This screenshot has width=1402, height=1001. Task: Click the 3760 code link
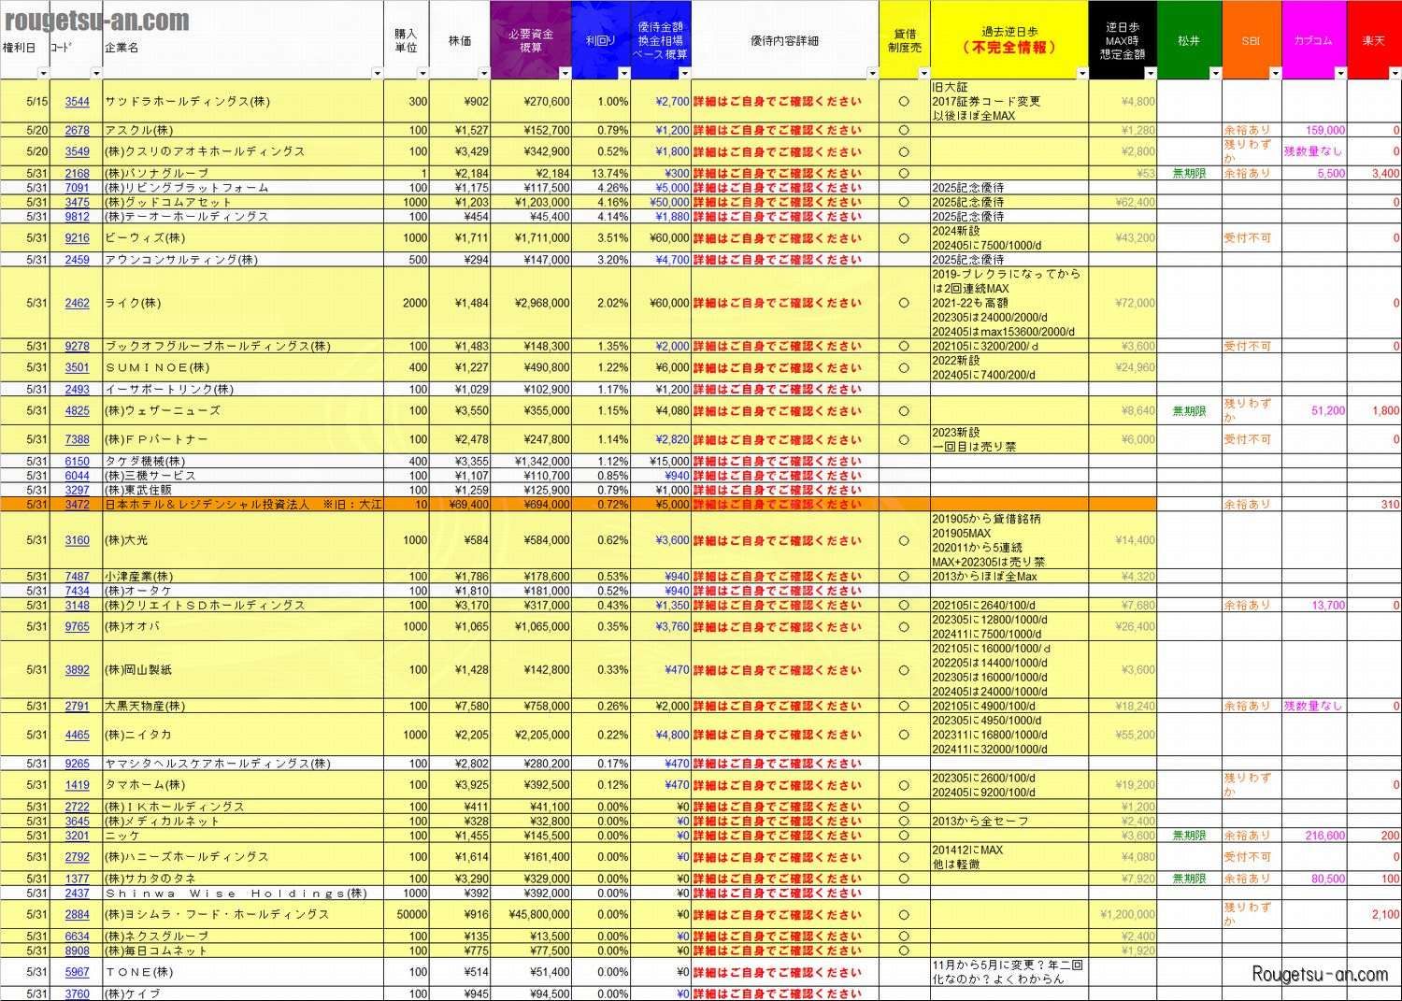78,994
